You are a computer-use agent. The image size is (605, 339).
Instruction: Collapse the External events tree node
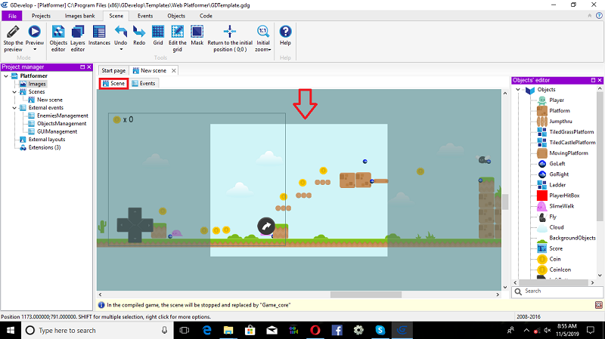[x=14, y=108]
